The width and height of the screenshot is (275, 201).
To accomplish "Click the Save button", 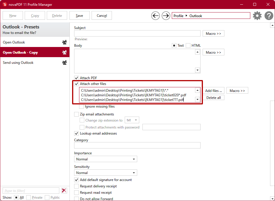I will (x=79, y=16).
